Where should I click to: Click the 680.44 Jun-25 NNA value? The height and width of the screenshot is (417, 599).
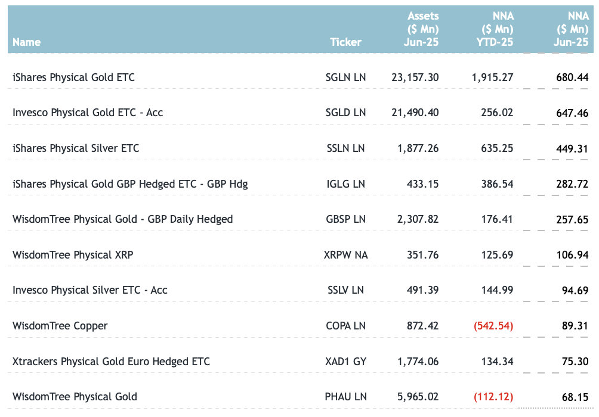tap(572, 77)
